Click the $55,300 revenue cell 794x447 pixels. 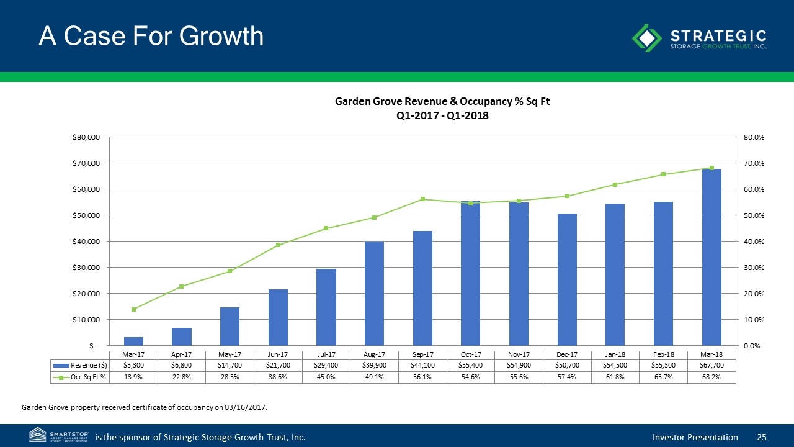point(663,366)
